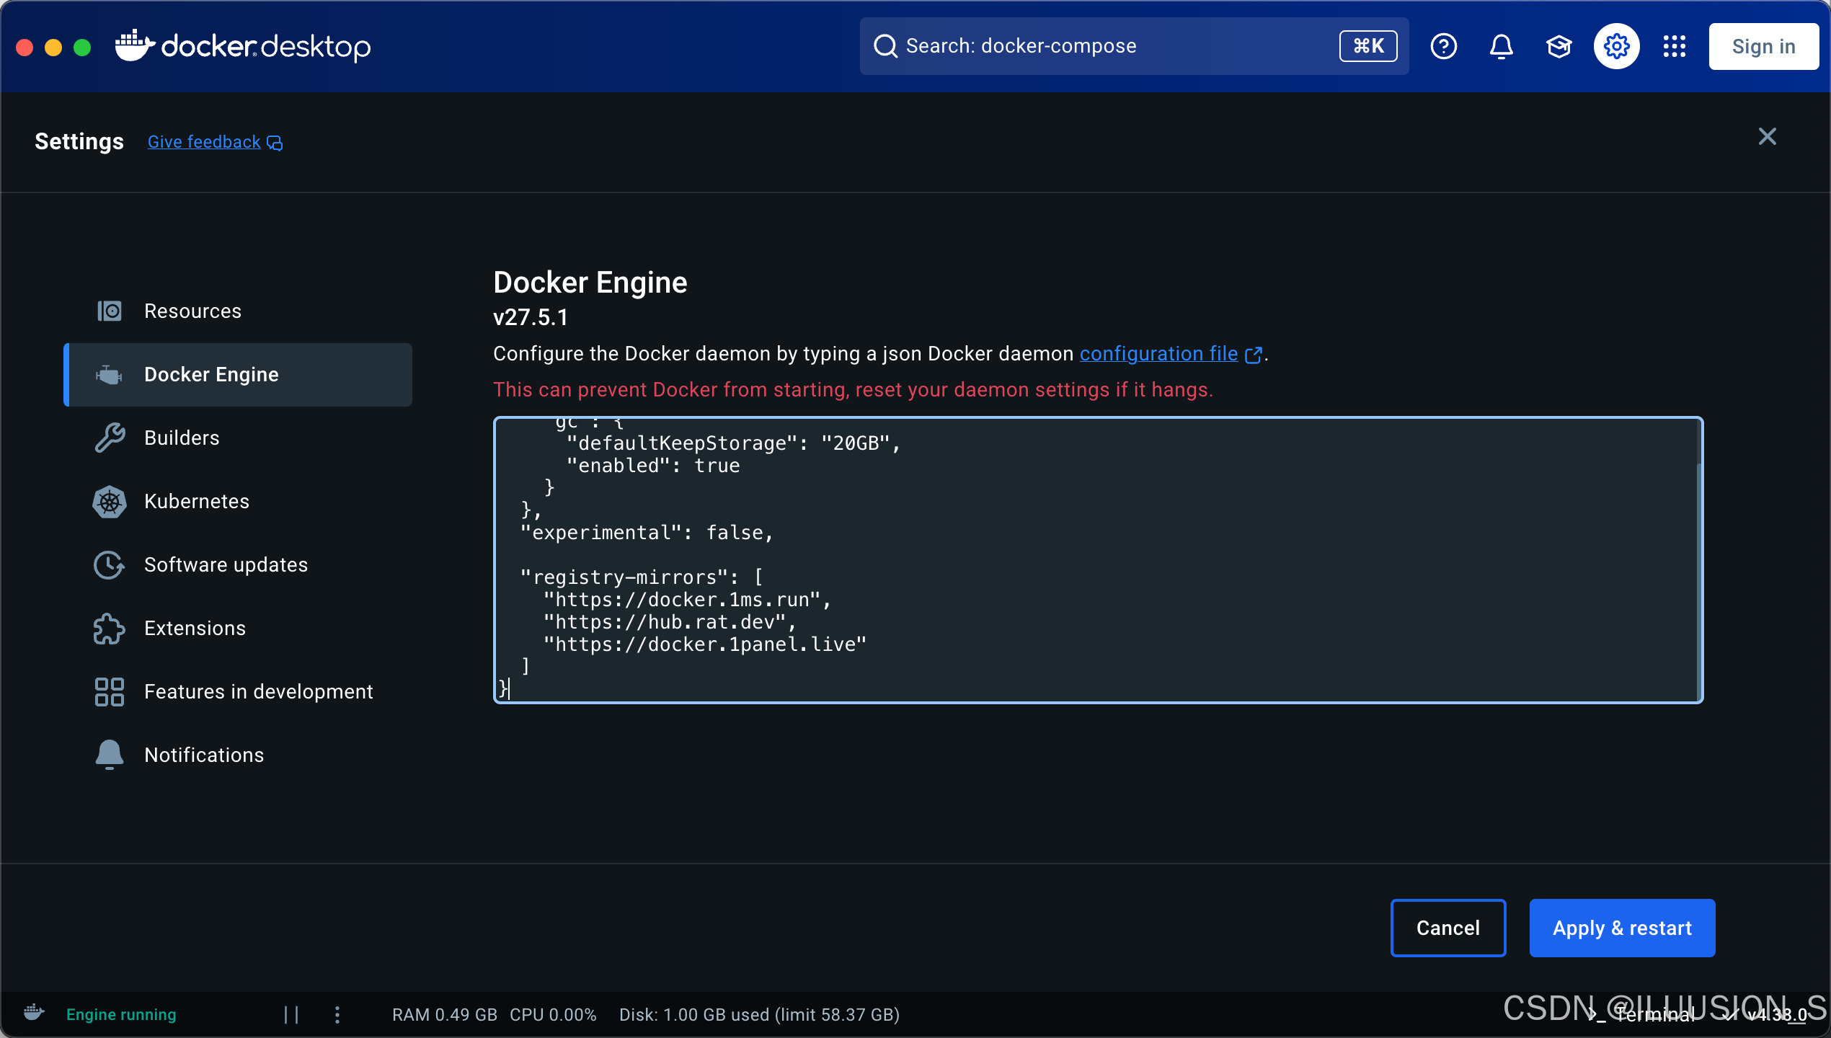This screenshot has height=1038, width=1831.
Task: Select Resources settings section
Action: (238, 311)
